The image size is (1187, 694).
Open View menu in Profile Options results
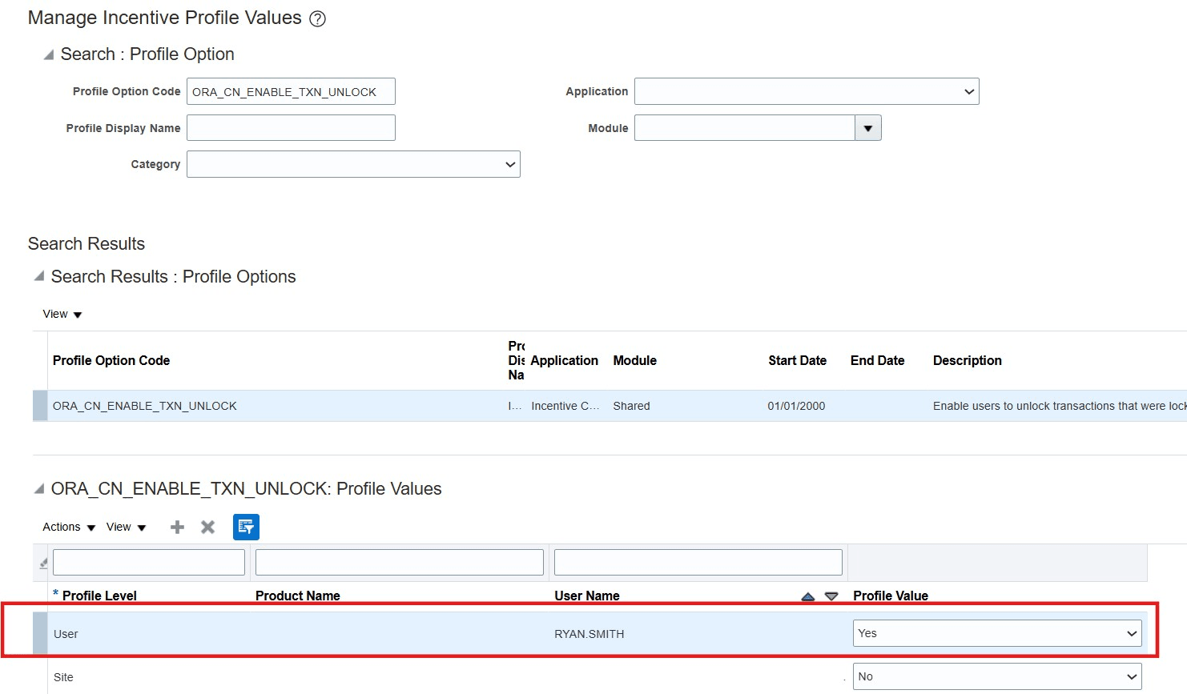[62, 314]
